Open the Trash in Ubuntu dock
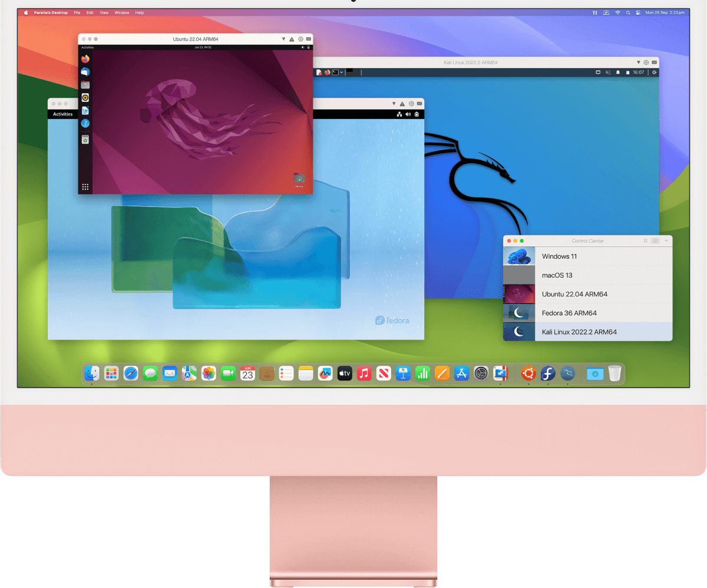This screenshot has width=707, height=588. (x=85, y=139)
